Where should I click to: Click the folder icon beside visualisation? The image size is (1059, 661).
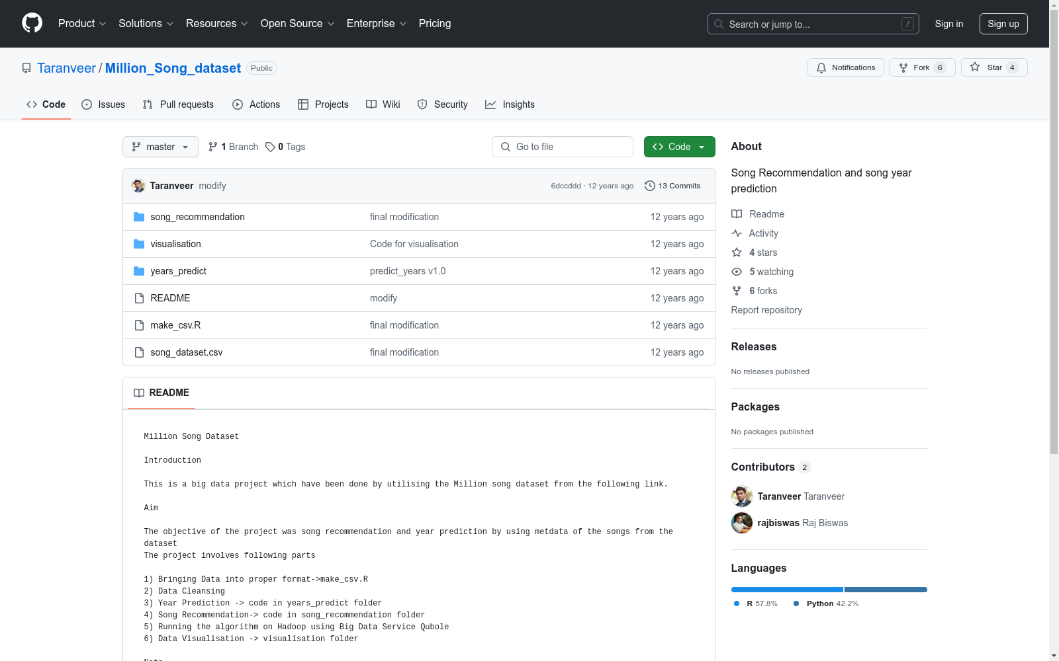[139, 244]
